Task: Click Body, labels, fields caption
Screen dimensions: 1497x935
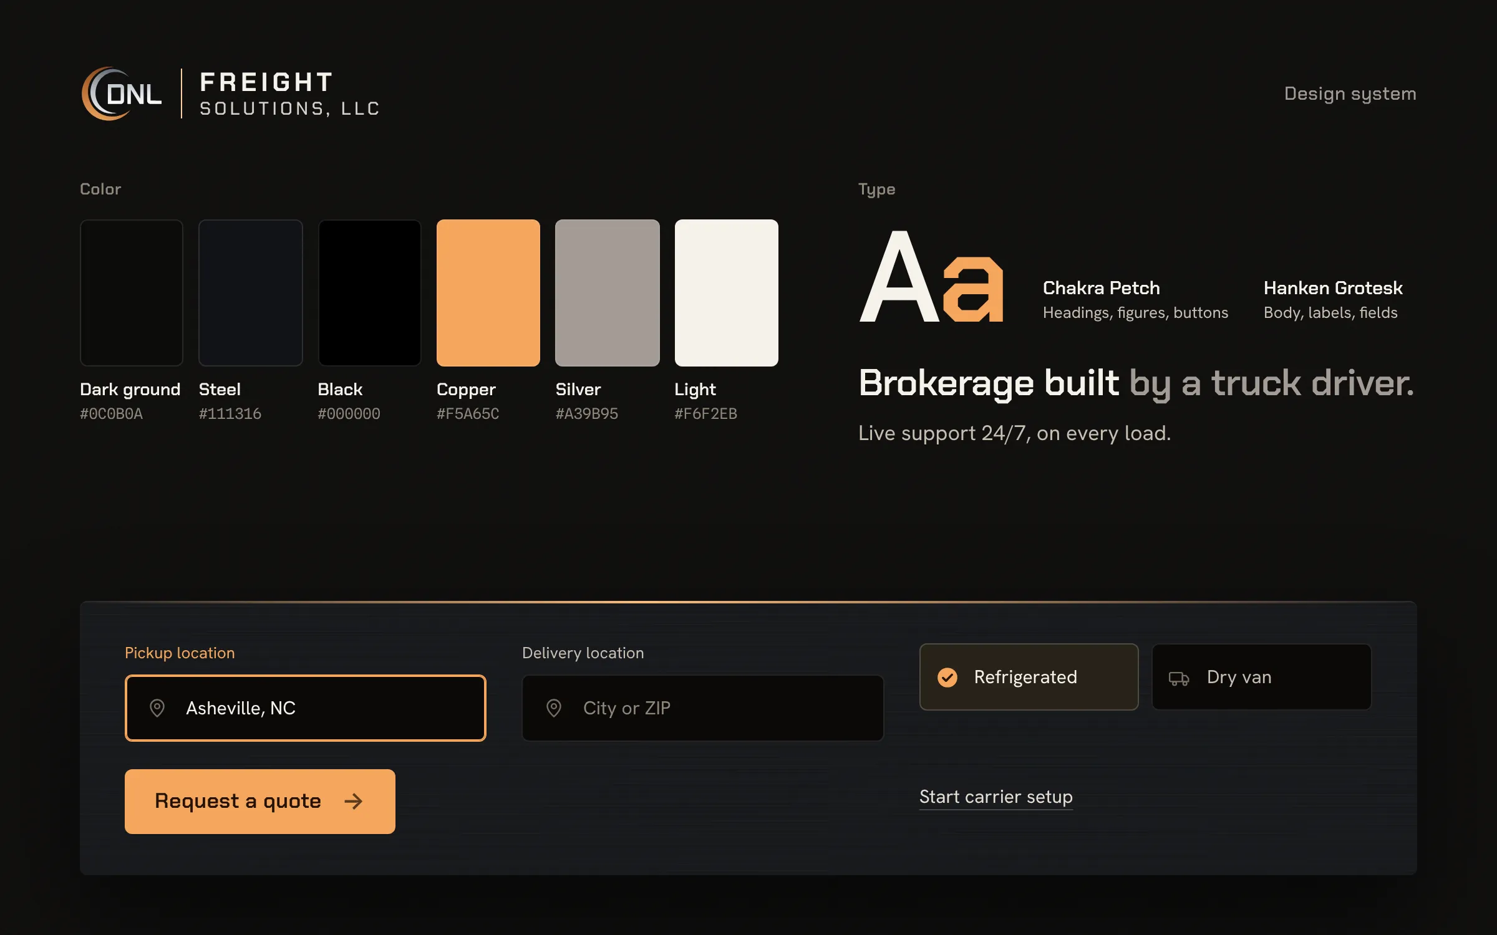Action: point(1330,313)
